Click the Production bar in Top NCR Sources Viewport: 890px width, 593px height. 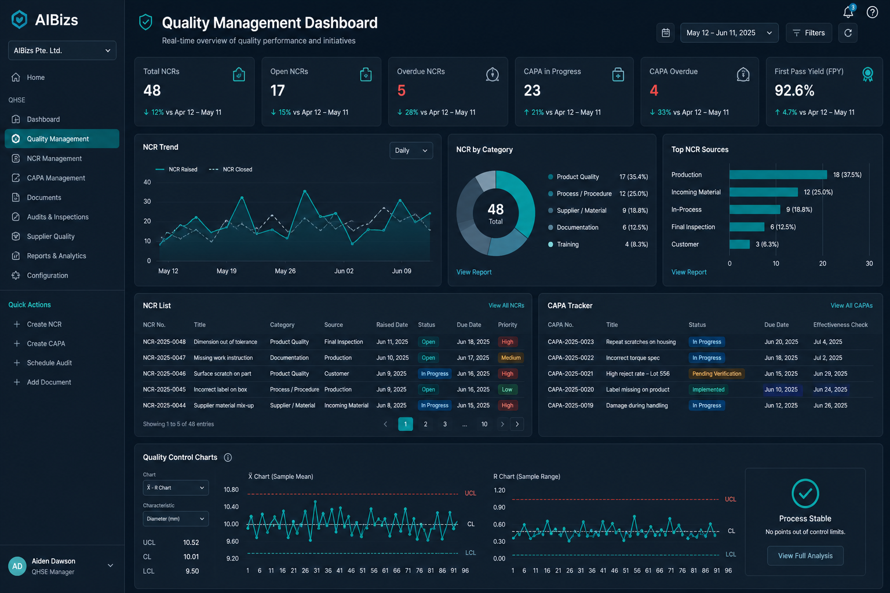(778, 175)
